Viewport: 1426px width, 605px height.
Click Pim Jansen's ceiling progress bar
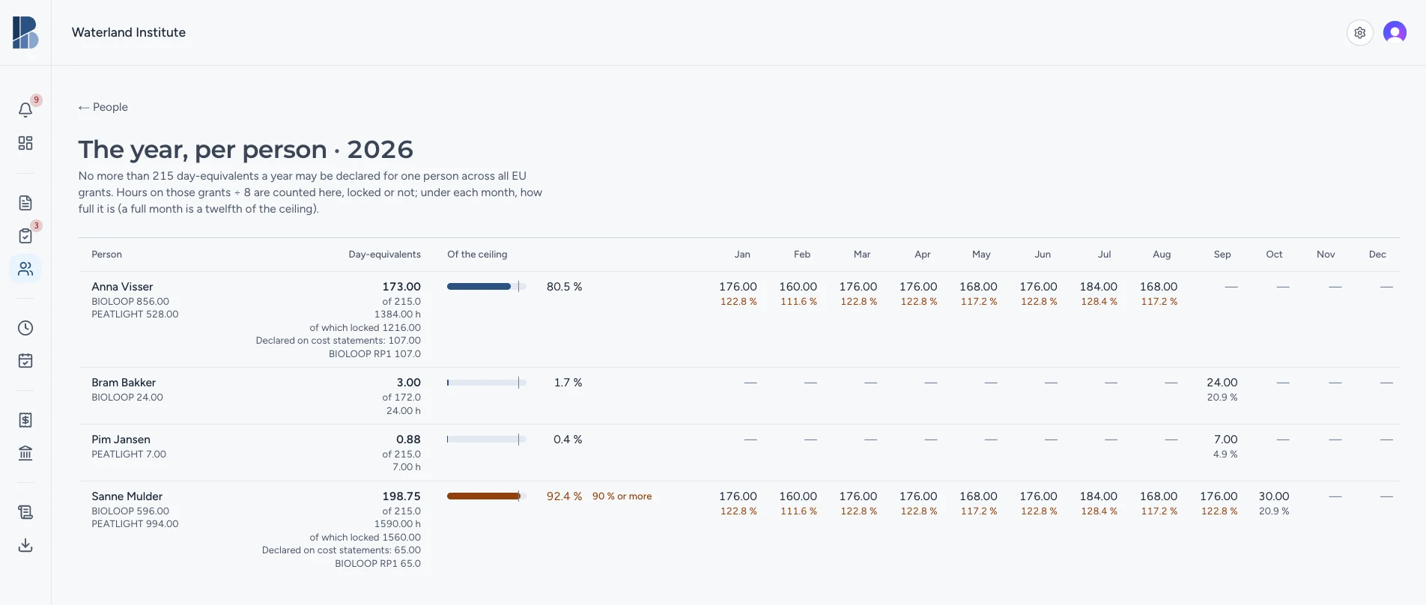click(487, 440)
